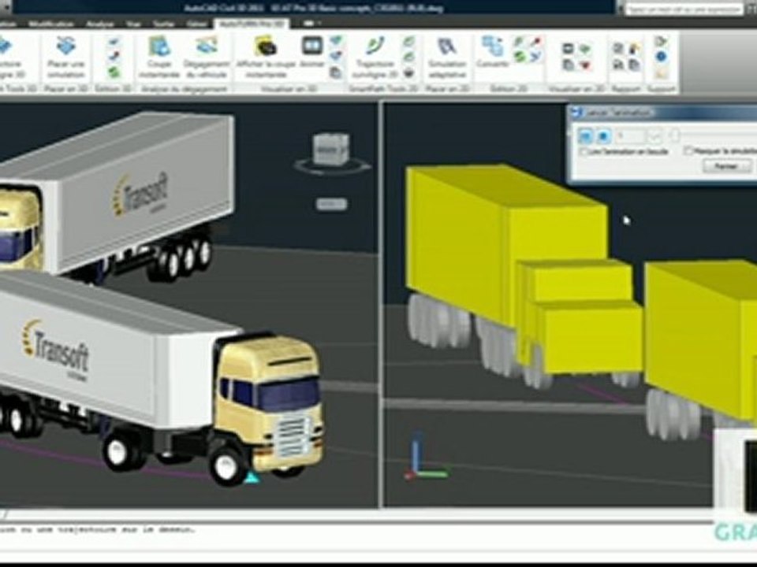Click the middle small icon in Édition 3D

point(114,57)
